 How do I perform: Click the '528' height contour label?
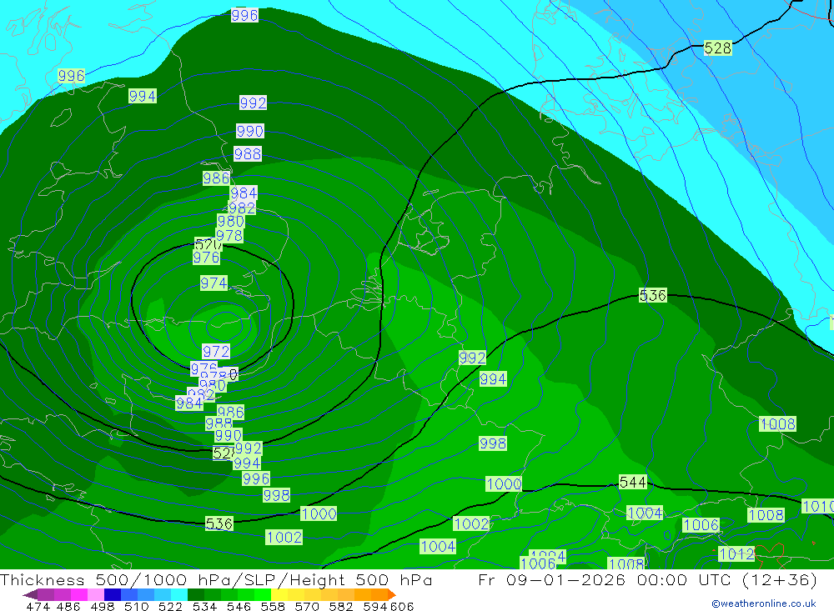click(717, 48)
